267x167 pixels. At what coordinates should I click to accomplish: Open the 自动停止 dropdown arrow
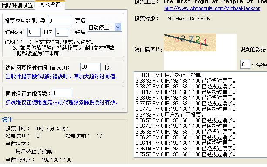click(118, 27)
